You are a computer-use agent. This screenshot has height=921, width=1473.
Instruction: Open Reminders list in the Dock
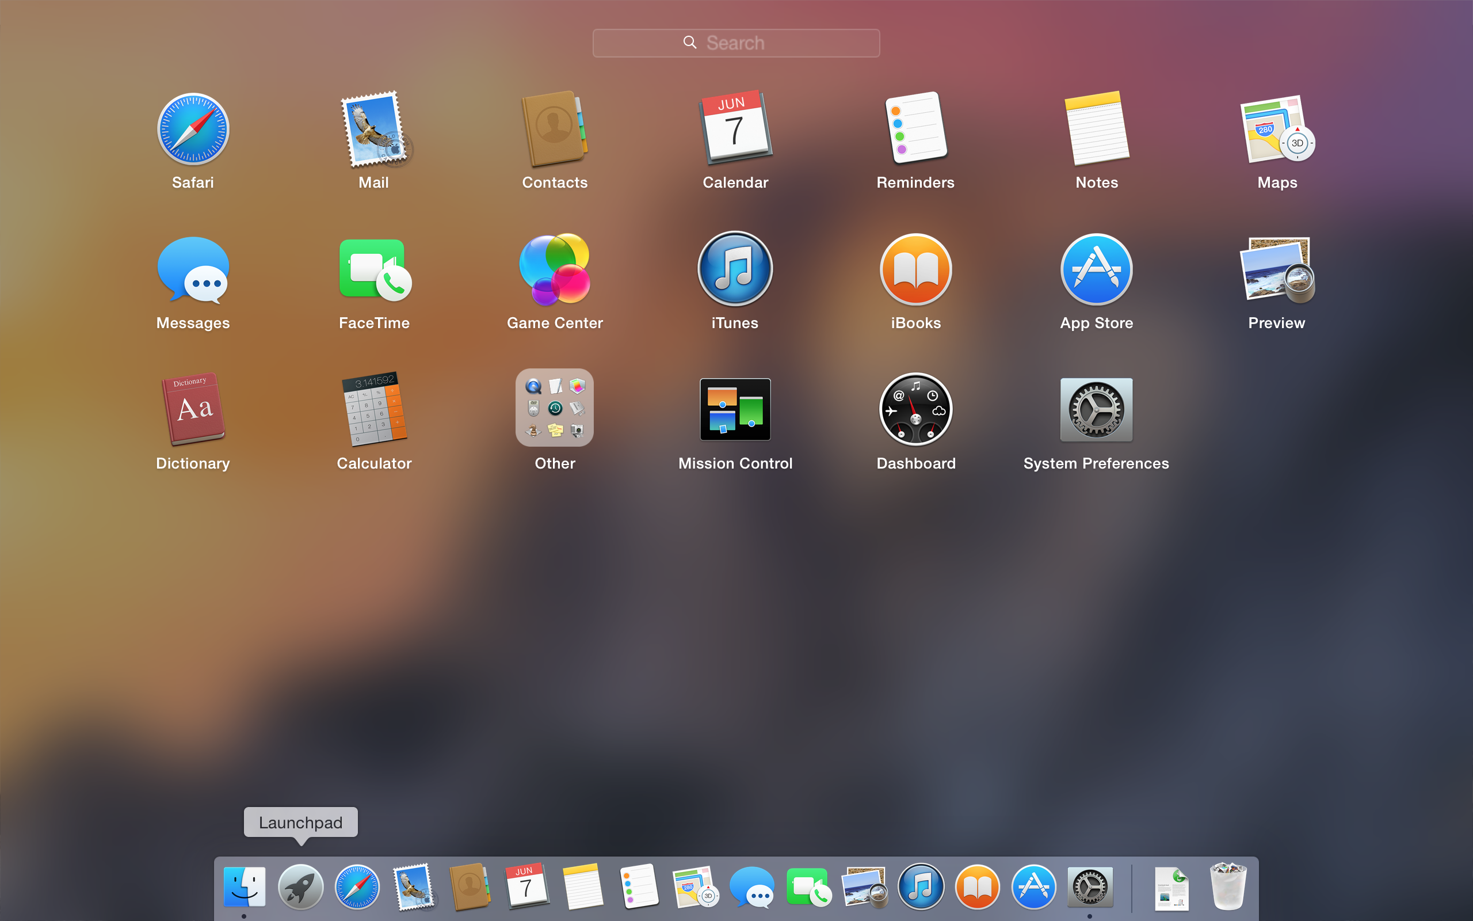[x=639, y=886]
